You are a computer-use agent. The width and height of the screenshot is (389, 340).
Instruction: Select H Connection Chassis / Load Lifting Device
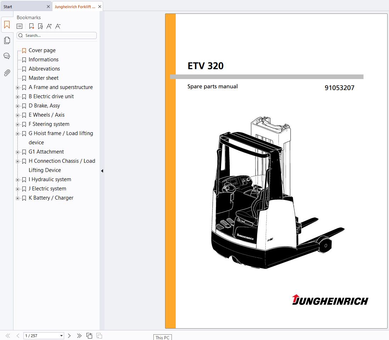[62, 166]
